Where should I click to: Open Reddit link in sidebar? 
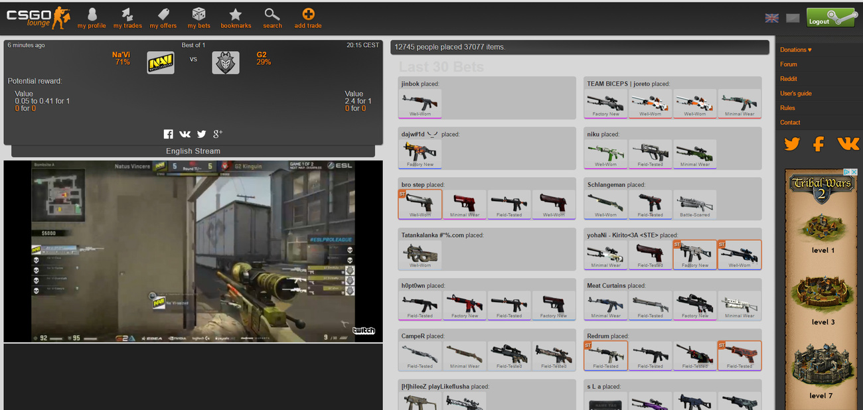click(789, 79)
